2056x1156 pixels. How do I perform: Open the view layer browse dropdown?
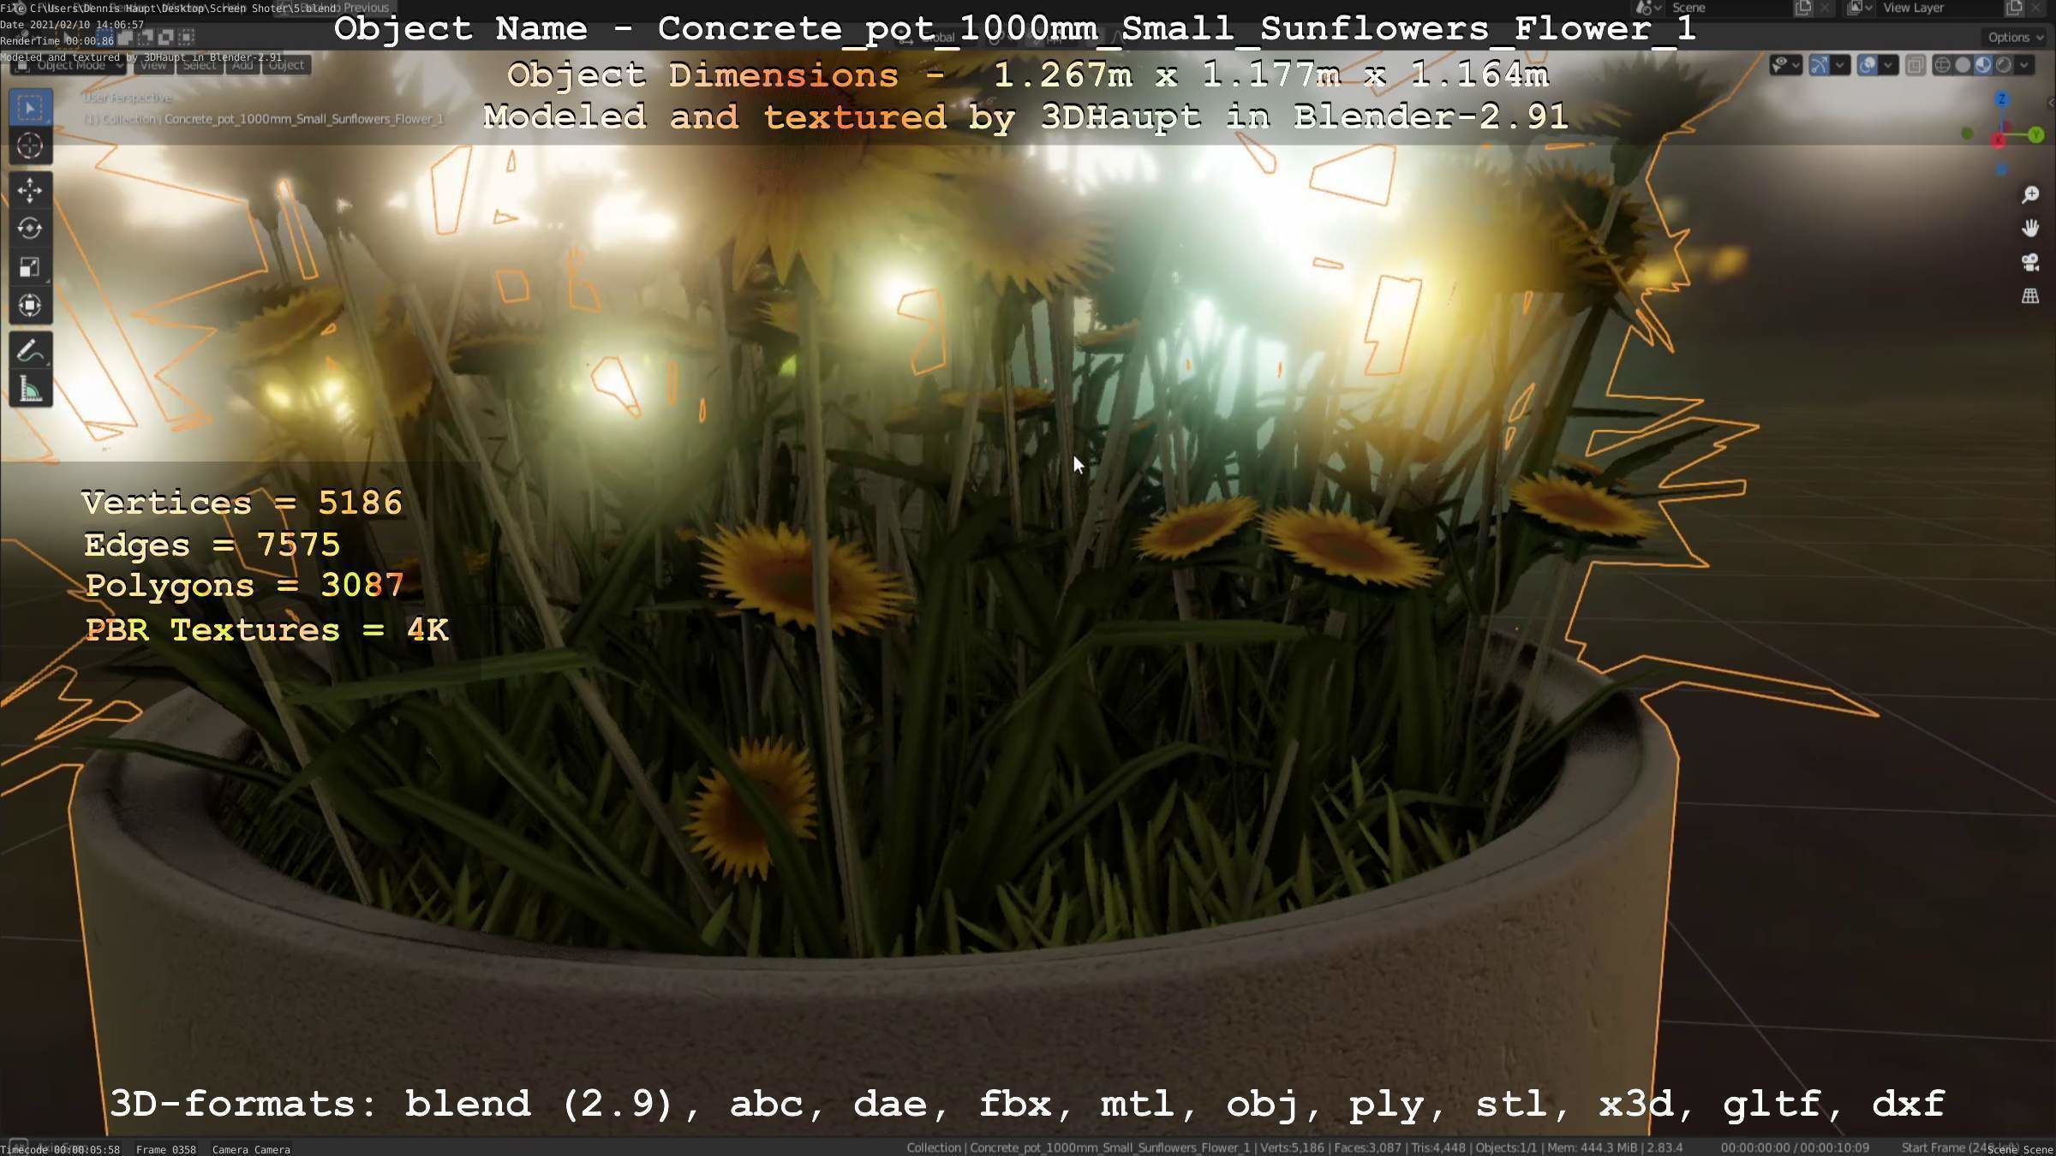[x=1860, y=8]
